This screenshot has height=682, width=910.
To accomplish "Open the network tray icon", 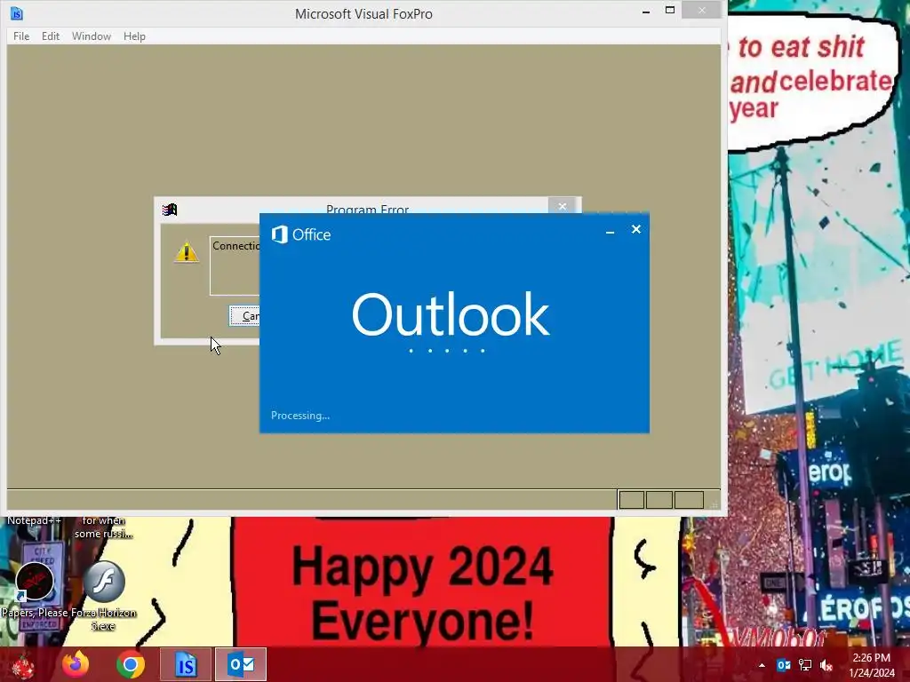I will click(x=805, y=665).
